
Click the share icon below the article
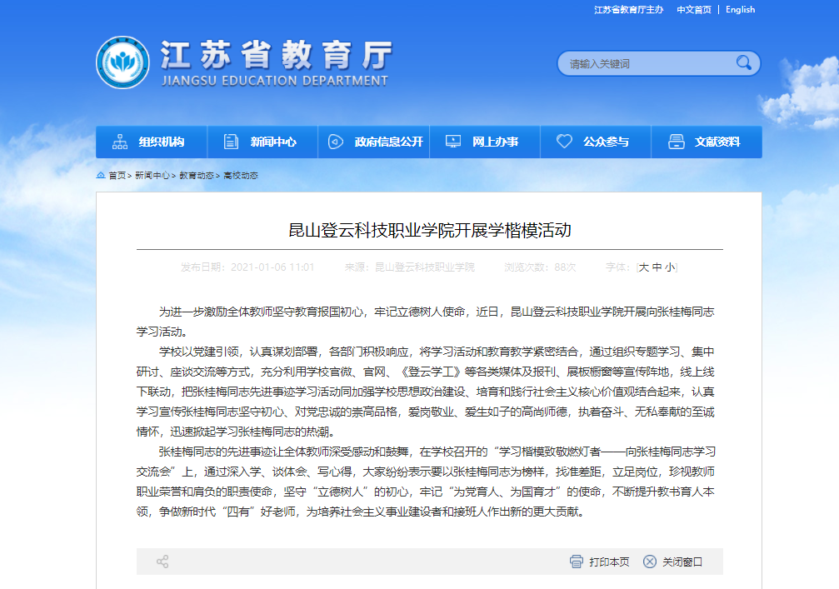click(x=162, y=562)
